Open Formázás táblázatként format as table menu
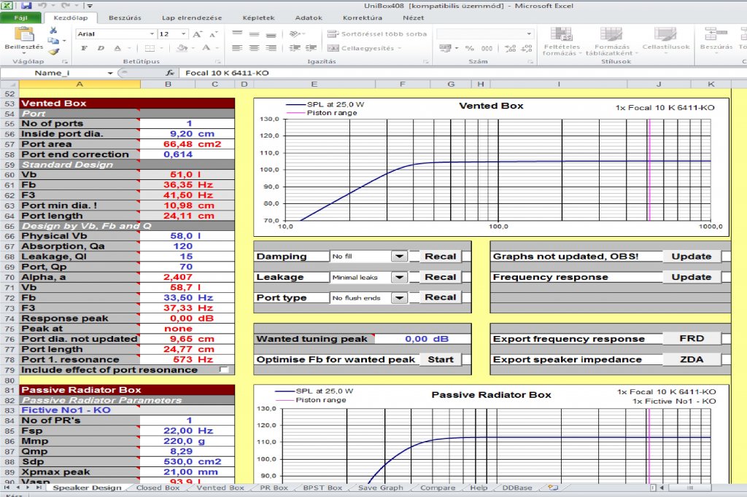The image size is (747, 497). (x=612, y=41)
